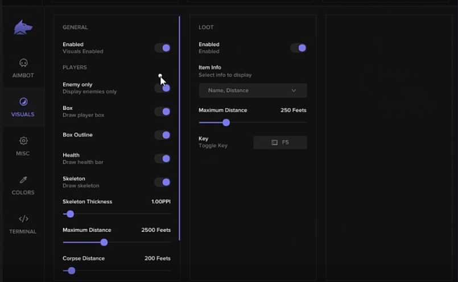This screenshot has width=458, height=282.
Task: Toggle Health bar drawing
Action: point(163,158)
